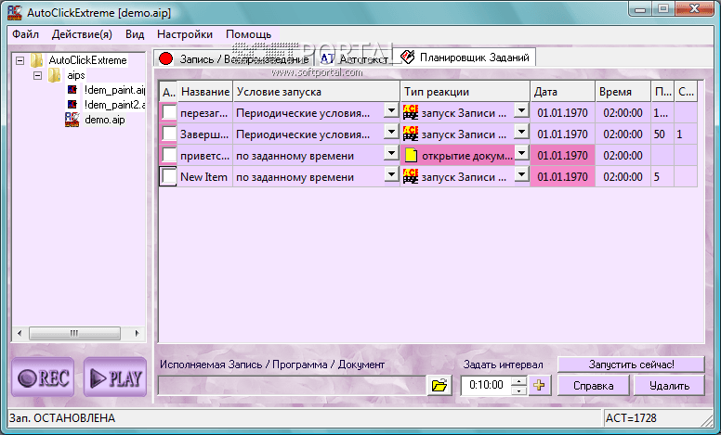
Task: Switch to the Автотекст tab
Action: coord(354,58)
